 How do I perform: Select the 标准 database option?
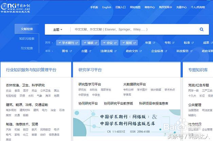[187, 43]
